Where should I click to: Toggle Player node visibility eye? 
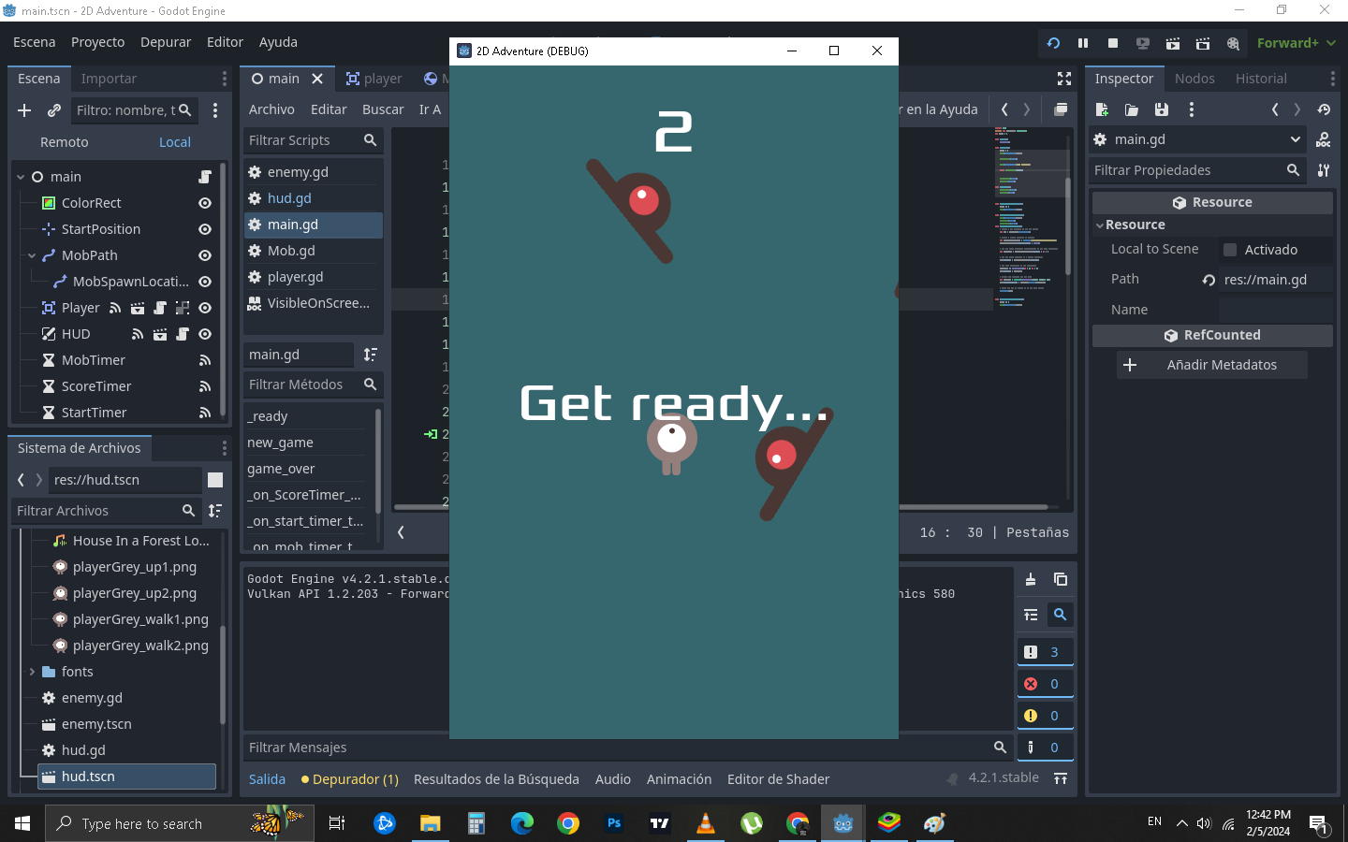pos(205,308)
